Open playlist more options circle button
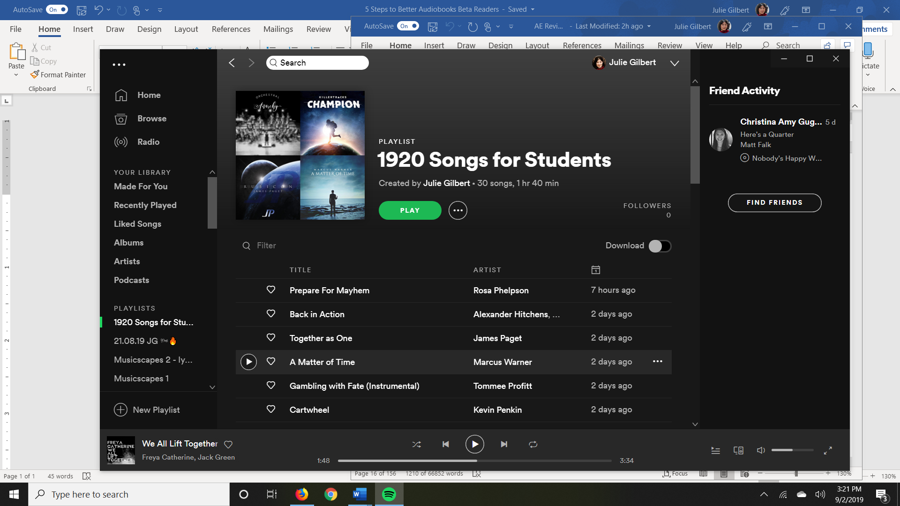The width and height of the screenshot is (900, 506). [x=458, y=210]
